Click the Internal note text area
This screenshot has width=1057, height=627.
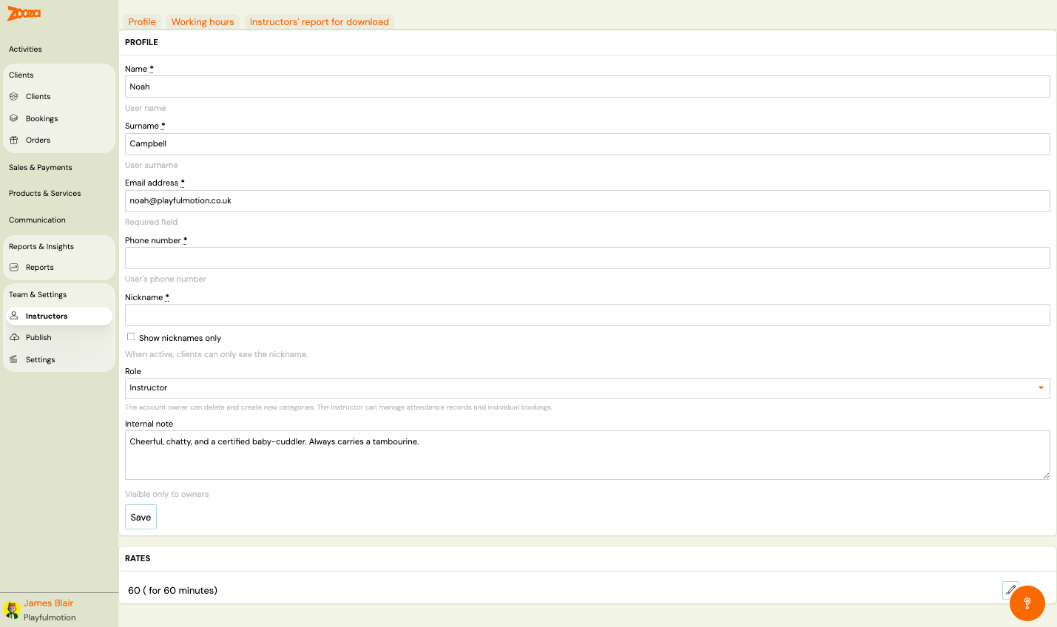coord(587,455)
